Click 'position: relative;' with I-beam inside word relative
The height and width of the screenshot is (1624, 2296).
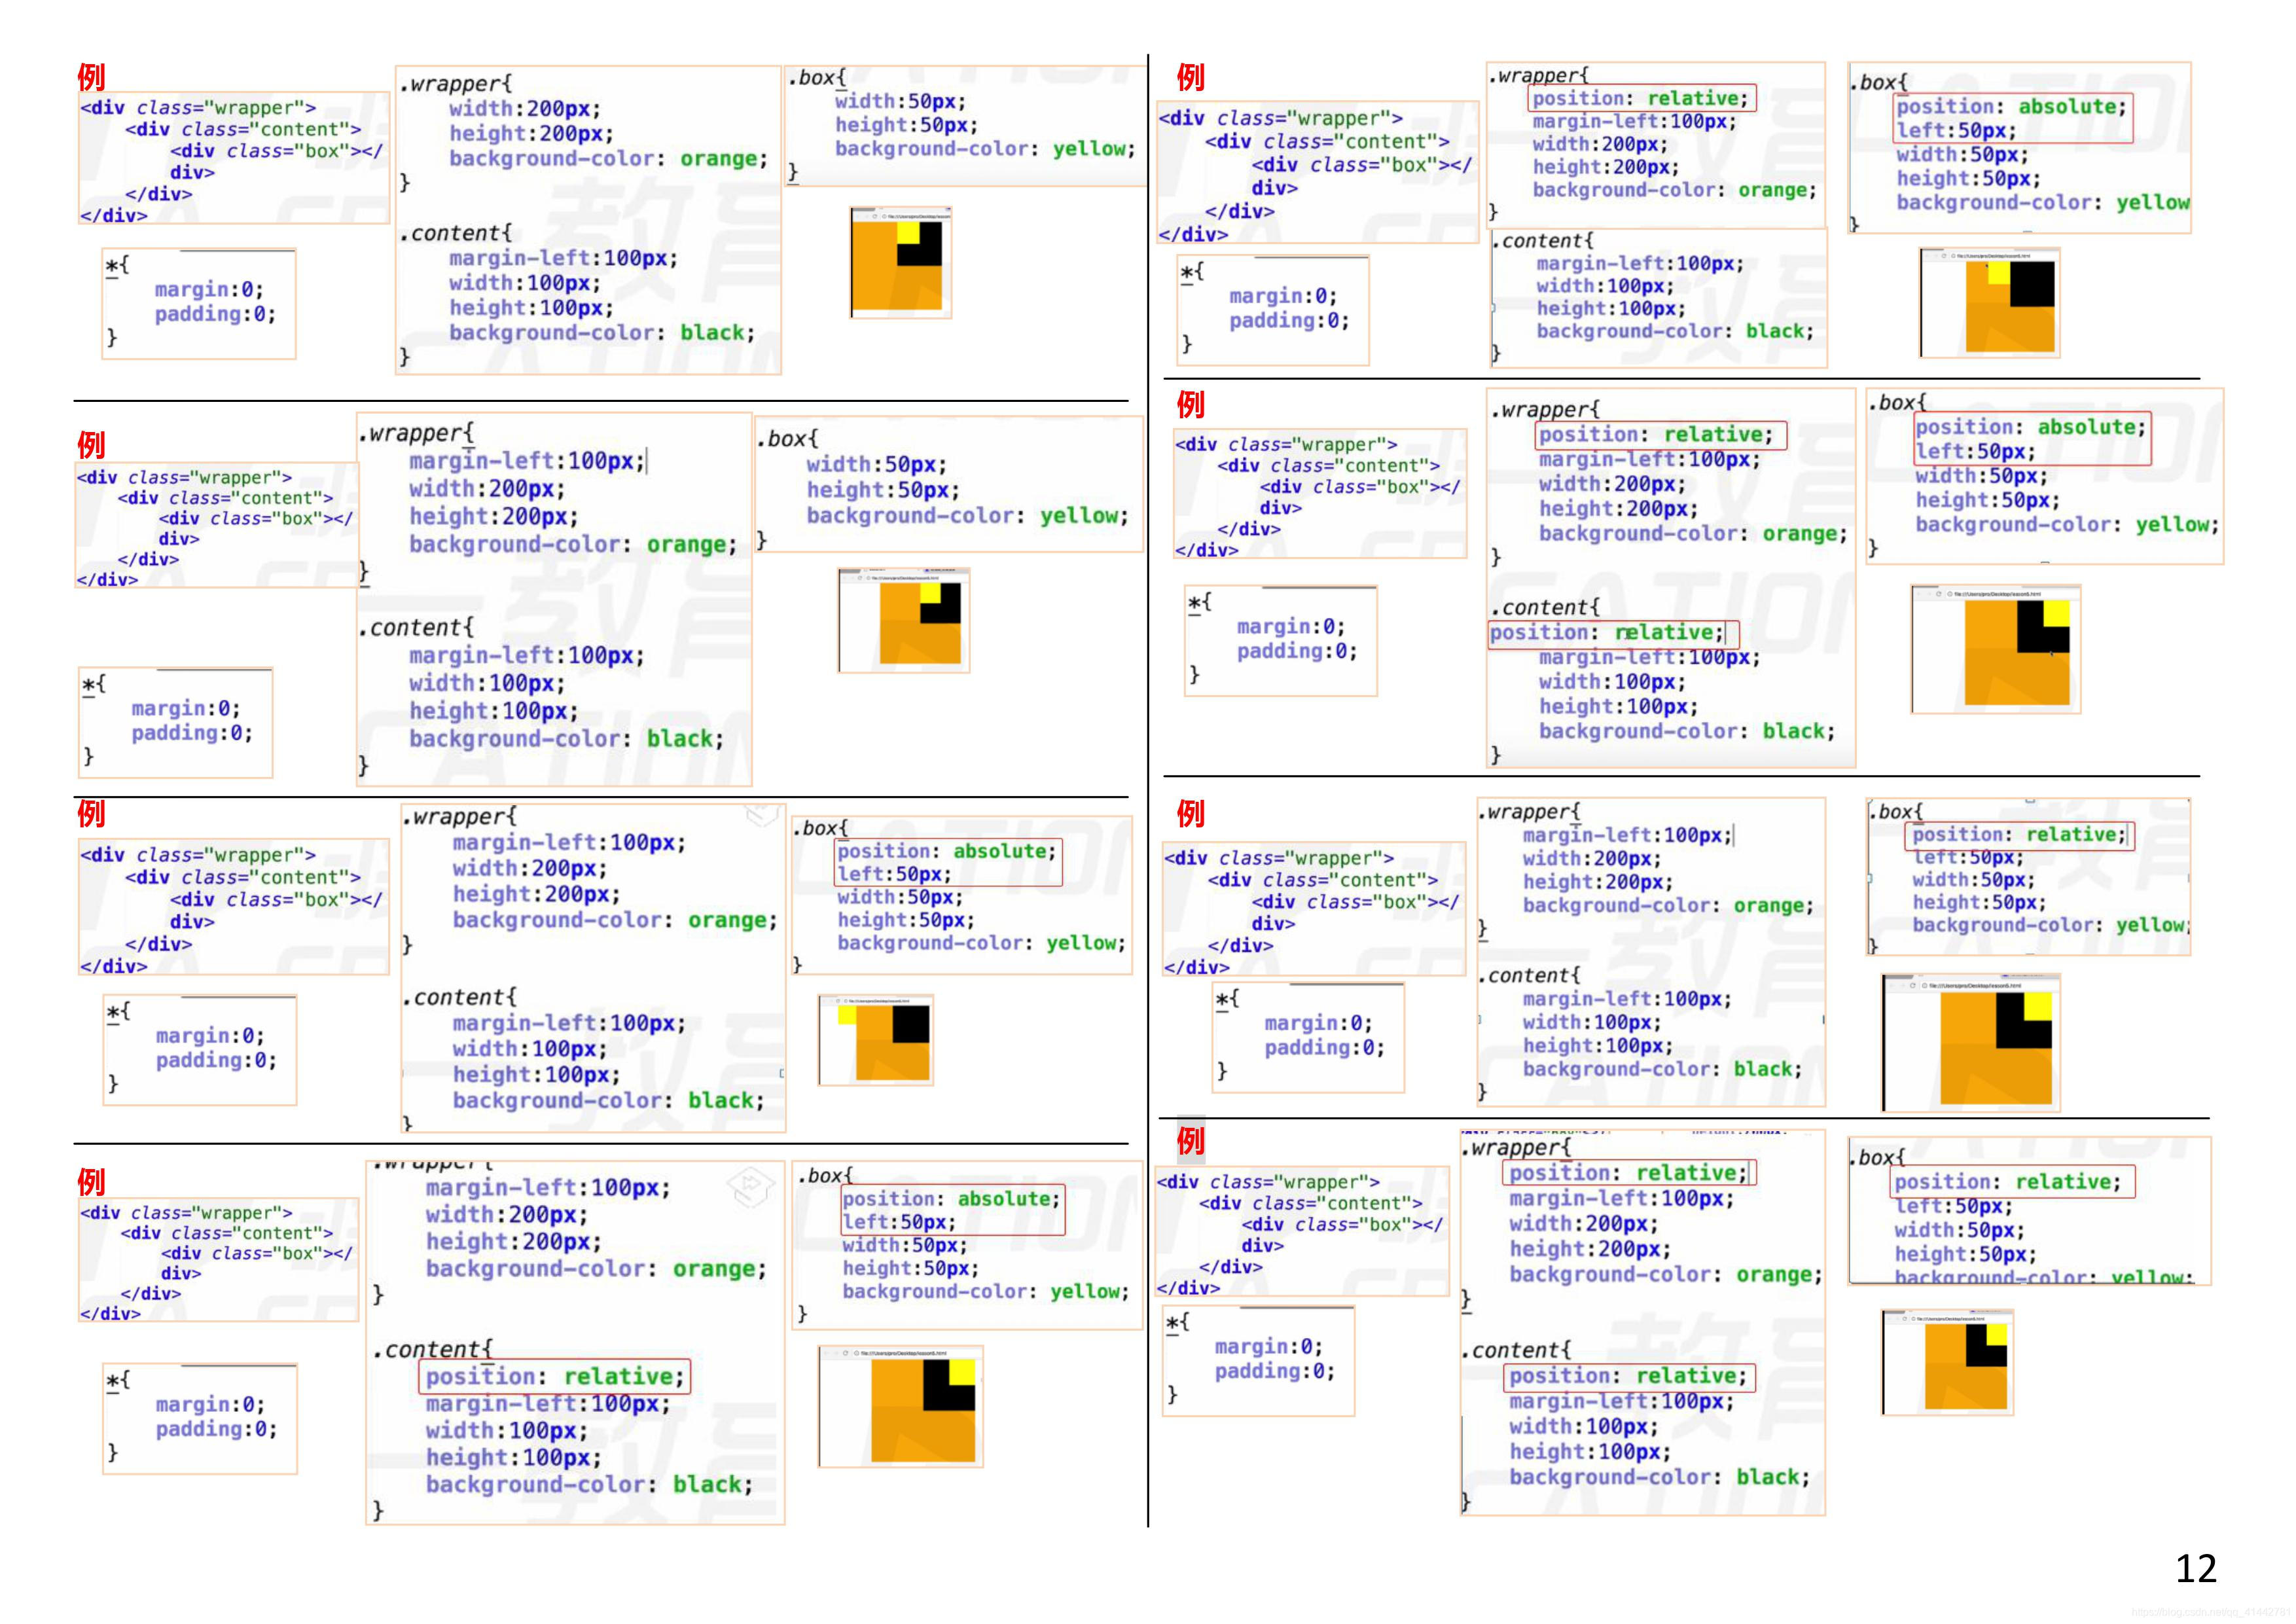click(x=1613, y=633)
